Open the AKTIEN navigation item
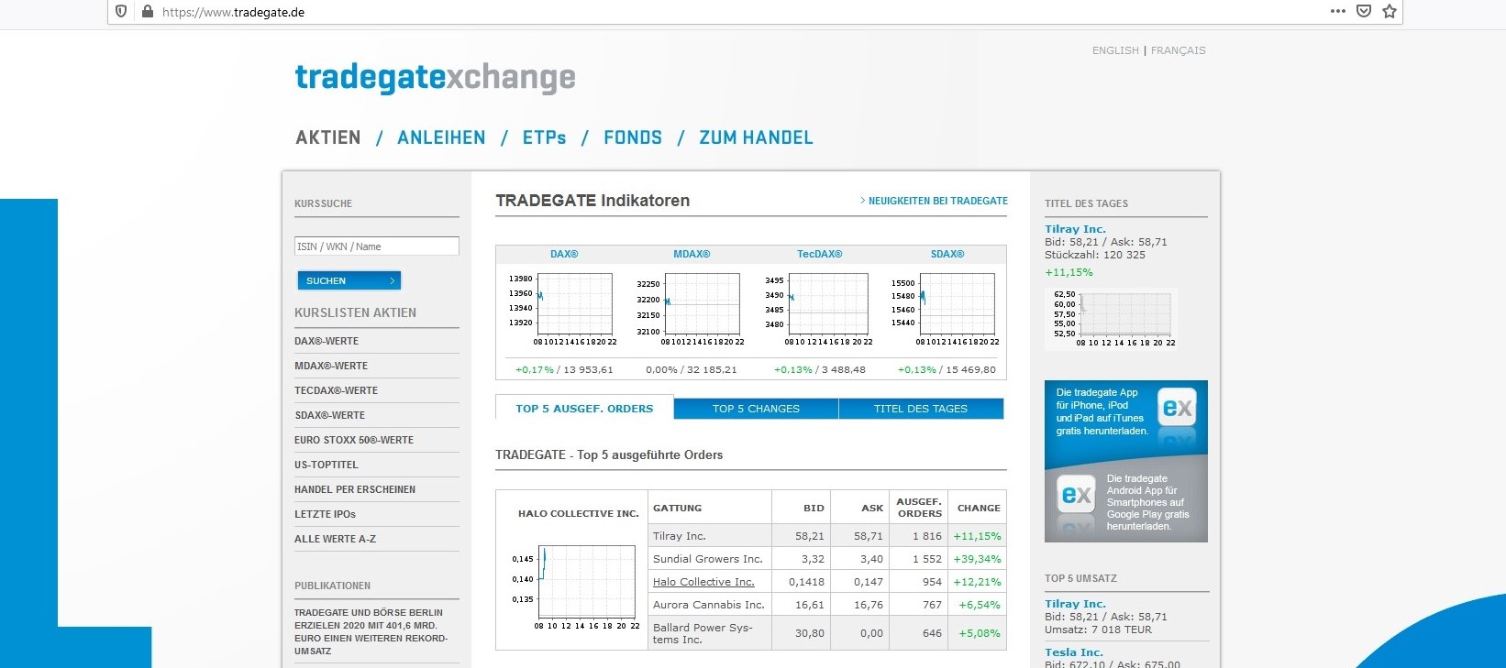This screenshot has width=1506, height=668. click(328, 137)
